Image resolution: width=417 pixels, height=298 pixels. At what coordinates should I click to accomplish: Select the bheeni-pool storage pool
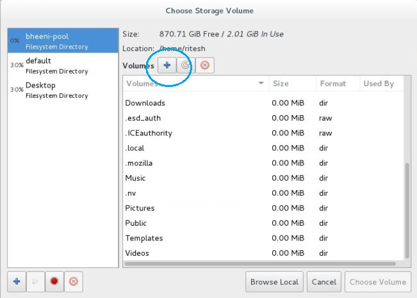point(63,42)
